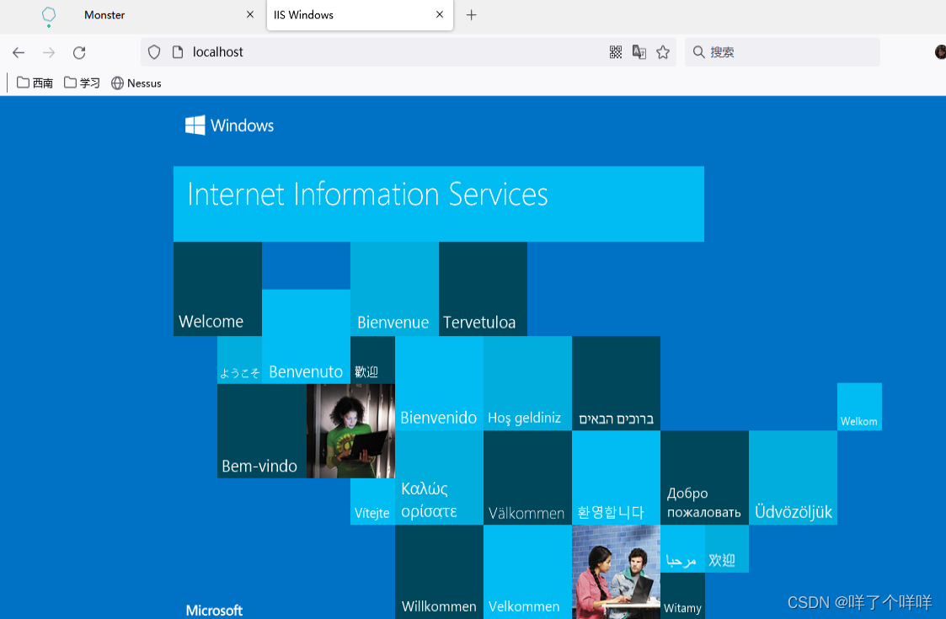
Task: Click the Bienvenue tile
Action: 394,289
